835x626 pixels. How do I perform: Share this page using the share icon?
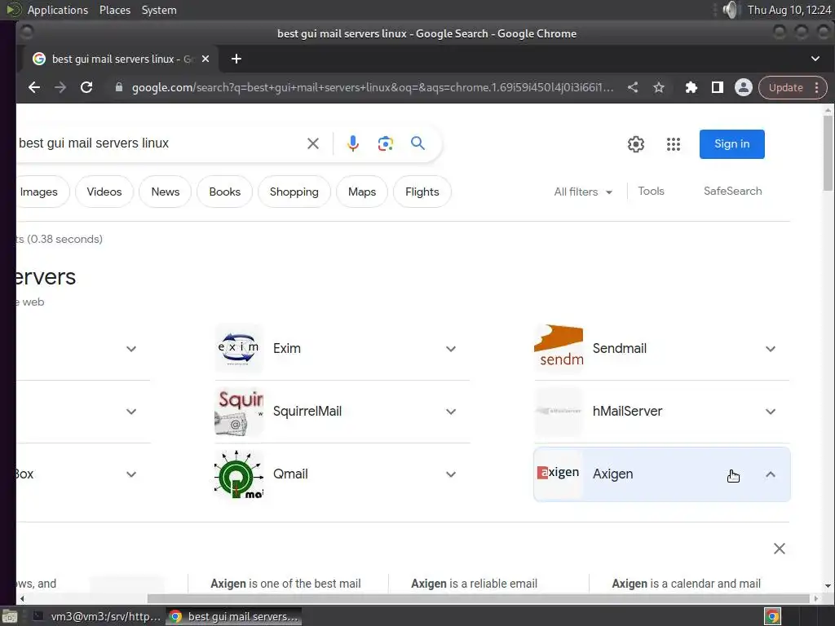633,88
